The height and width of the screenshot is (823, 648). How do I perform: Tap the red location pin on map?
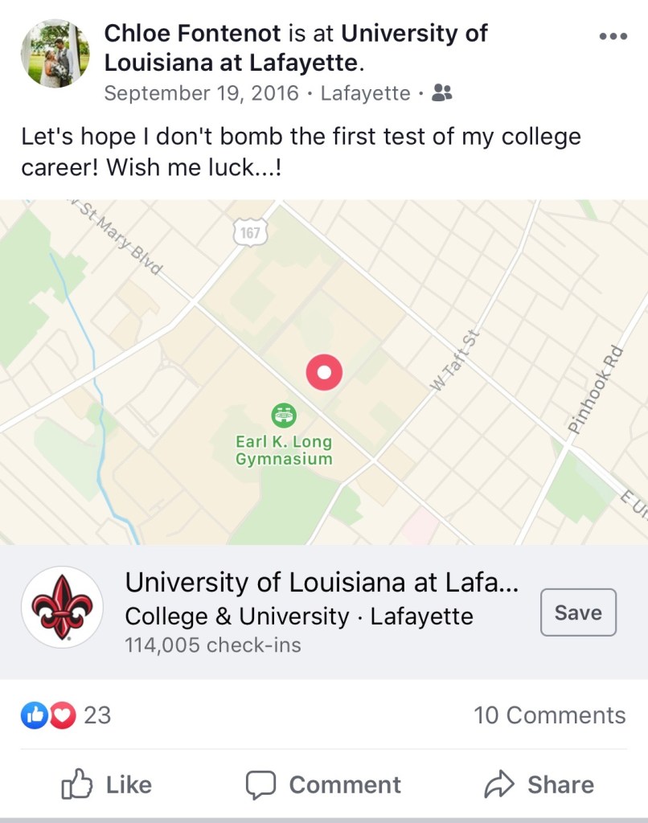tap(324, 372)
